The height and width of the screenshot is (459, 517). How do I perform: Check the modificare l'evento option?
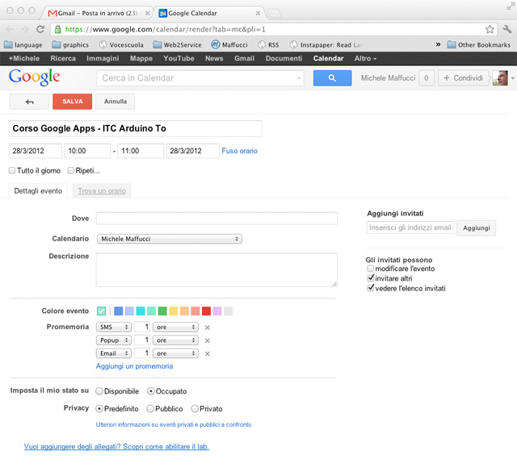pyautogui.click(x=371, y=268)
